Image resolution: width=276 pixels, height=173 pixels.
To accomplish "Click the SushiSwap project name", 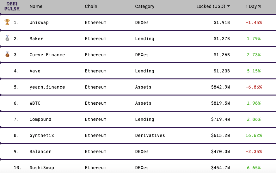I will pos(42,168).
